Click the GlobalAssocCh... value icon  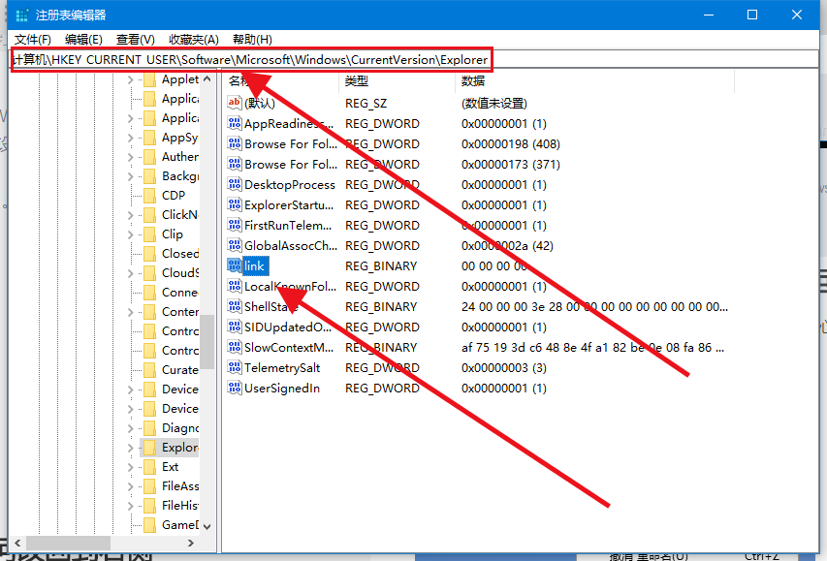coord(235,245)
